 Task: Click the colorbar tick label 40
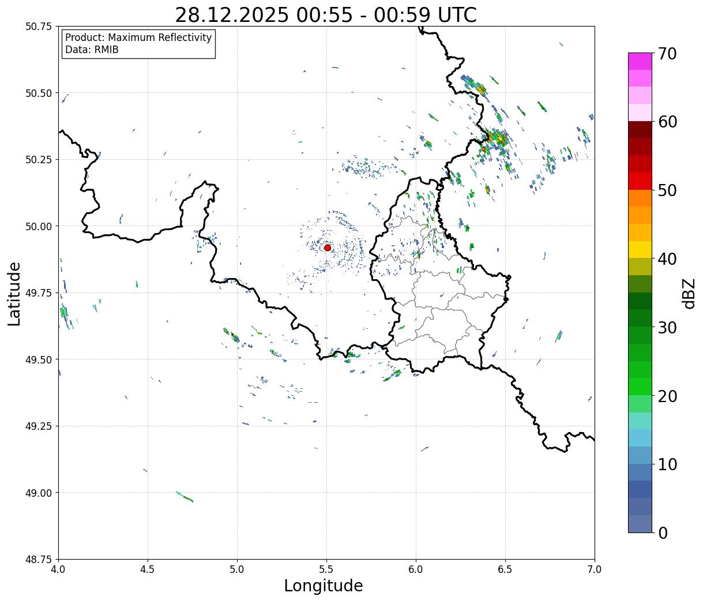[x=667, y=259]
